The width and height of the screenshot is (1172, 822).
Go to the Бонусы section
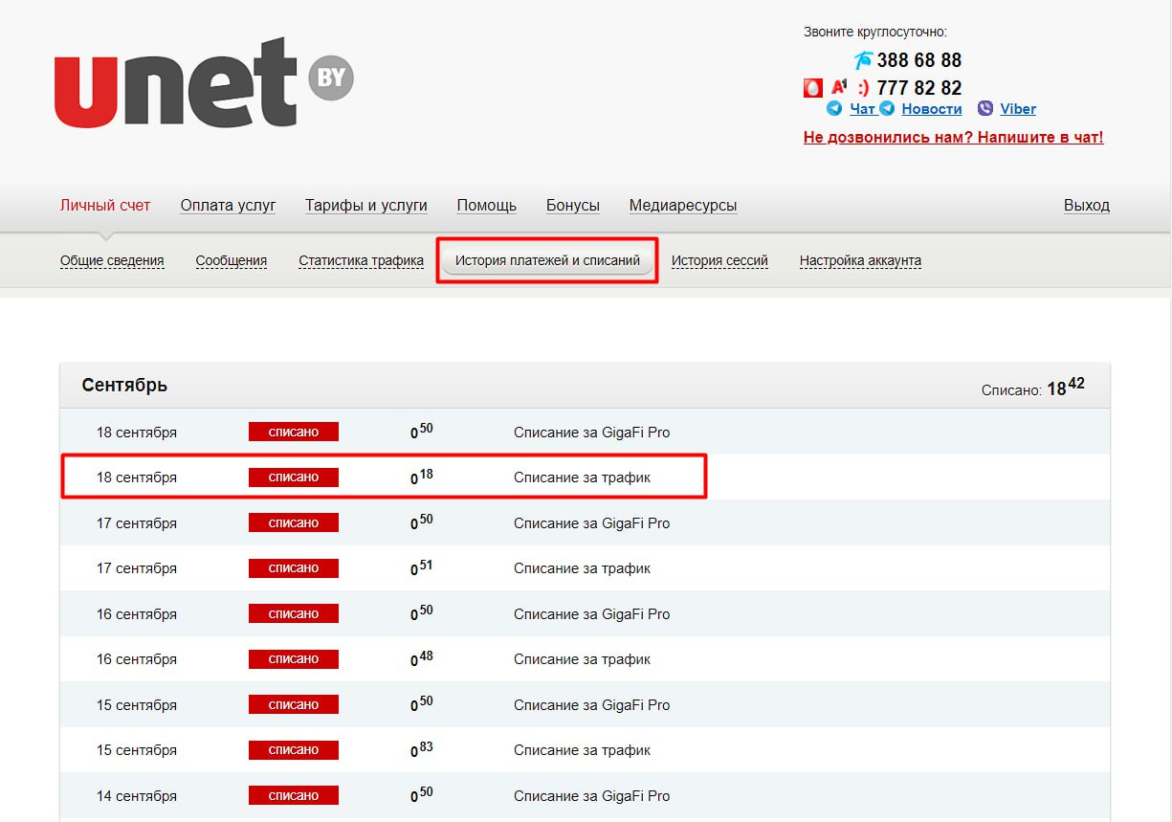tap(572, 206)
